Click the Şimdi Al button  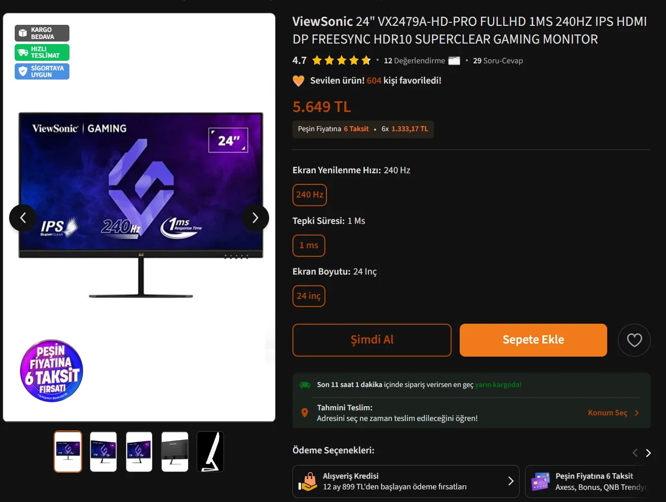tap(372, 340)
